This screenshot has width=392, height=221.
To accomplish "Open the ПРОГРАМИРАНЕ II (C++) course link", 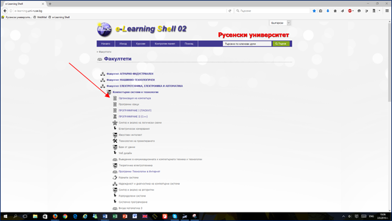I will coord(133,117).
